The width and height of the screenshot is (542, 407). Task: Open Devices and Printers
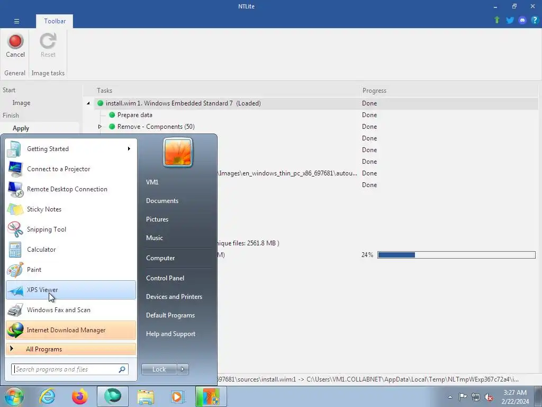pyautogui.click(x=174, y=297)
